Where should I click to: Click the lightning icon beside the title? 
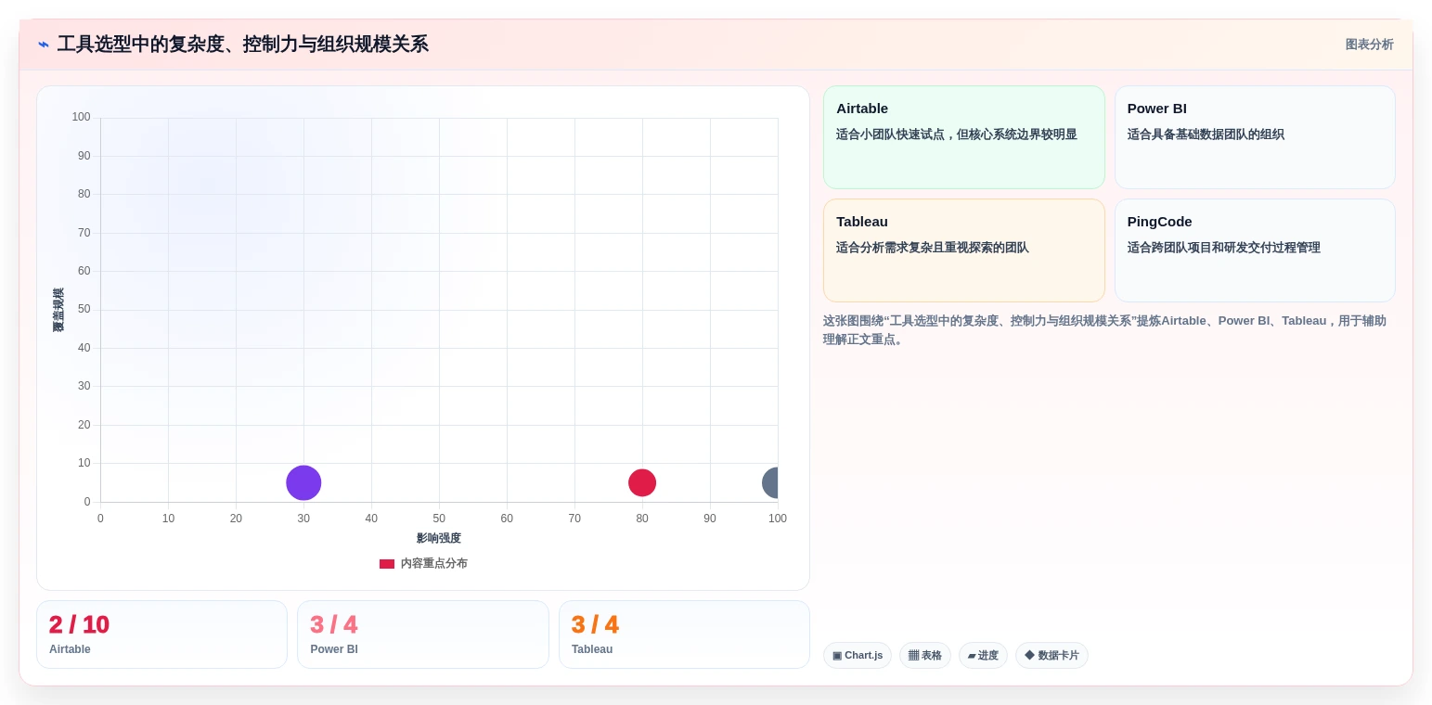click(43, 45)
